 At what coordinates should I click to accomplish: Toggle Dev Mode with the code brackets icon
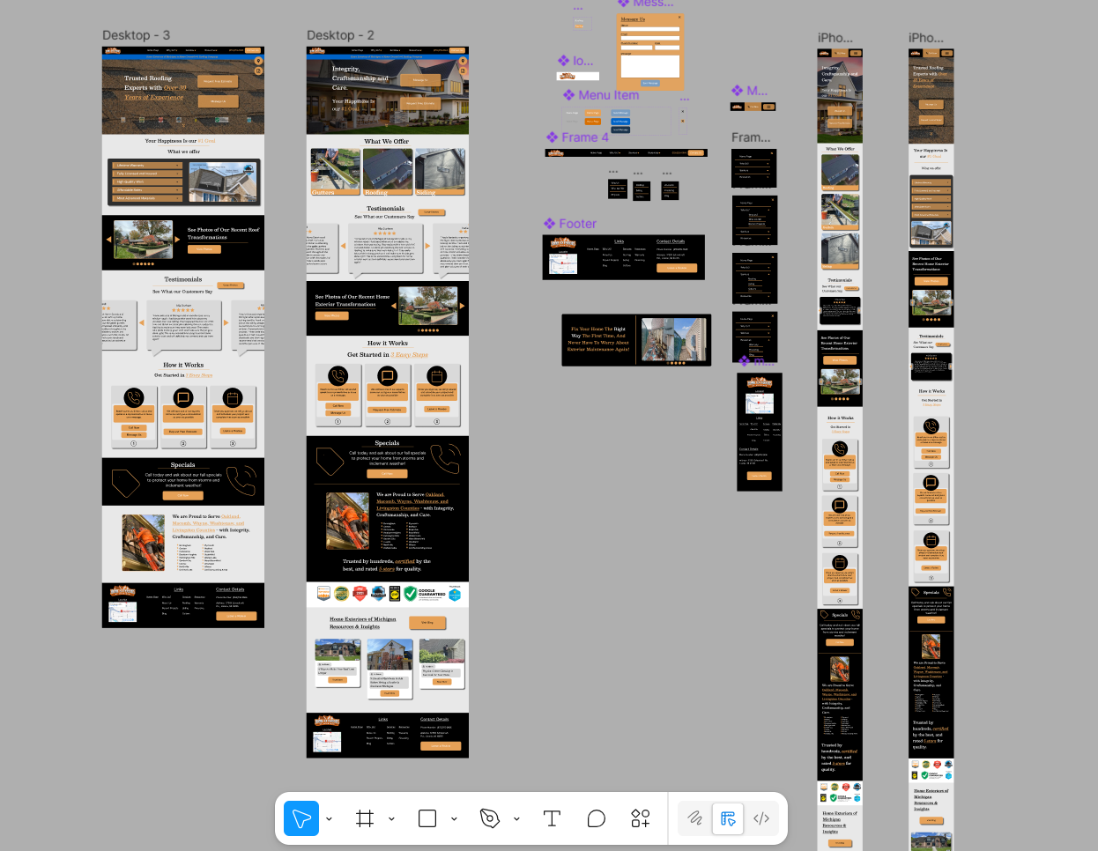(x=761, y=818)
